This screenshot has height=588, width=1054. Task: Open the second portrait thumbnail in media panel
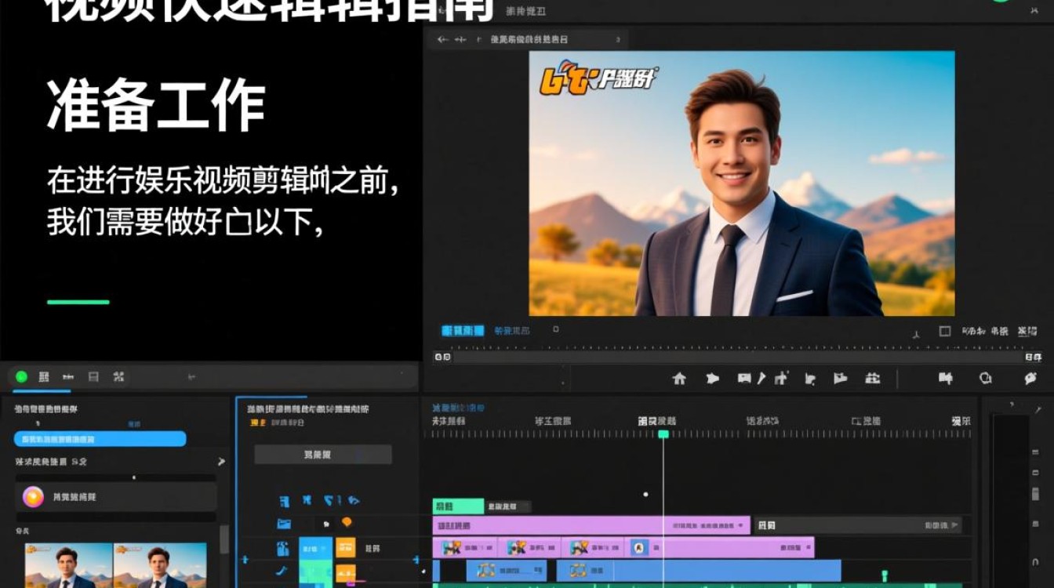click(160, 565)
